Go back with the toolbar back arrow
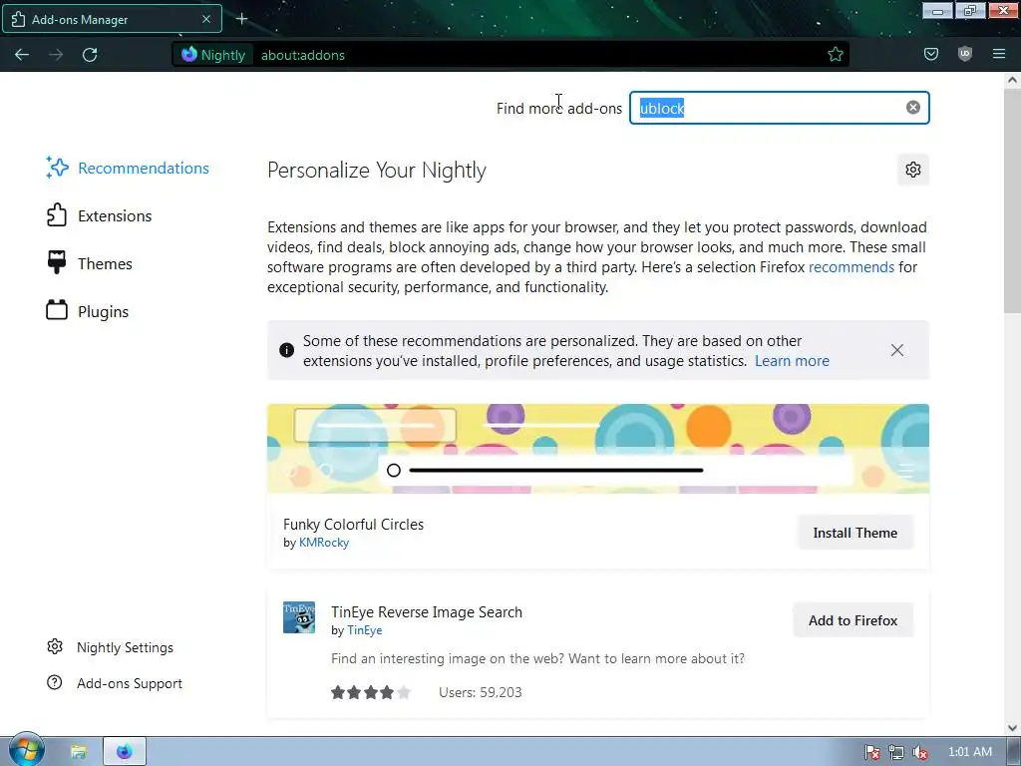 pyautogui.click(x=22, y=55)
